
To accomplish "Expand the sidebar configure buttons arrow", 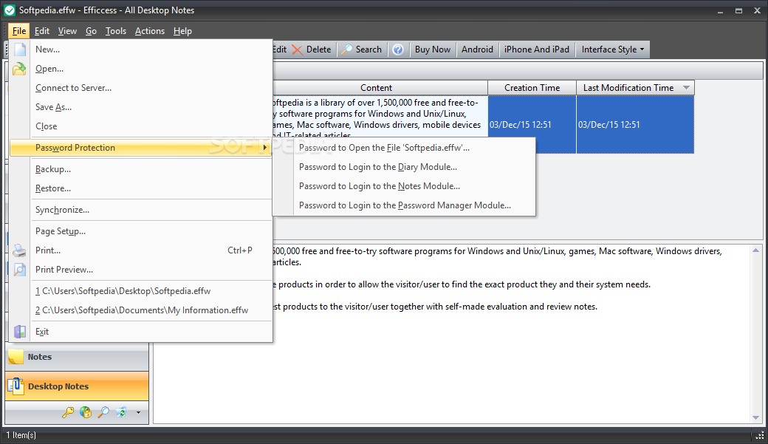I will coord(138,413).
